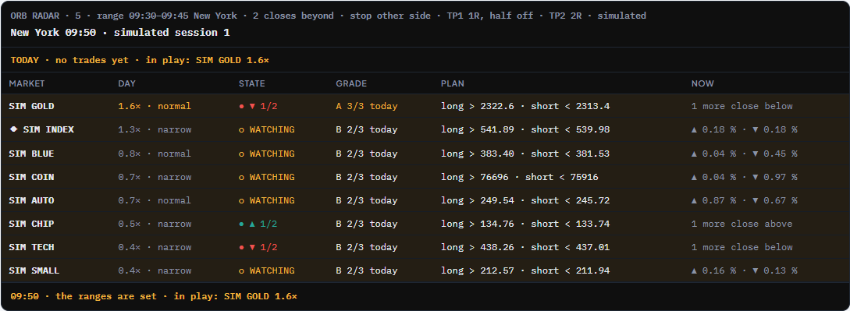This screenshot has height=311, width=850.
Task: Click the red down-arrow 1/2 state on SIM GOLD
Action: click(258, 107)
